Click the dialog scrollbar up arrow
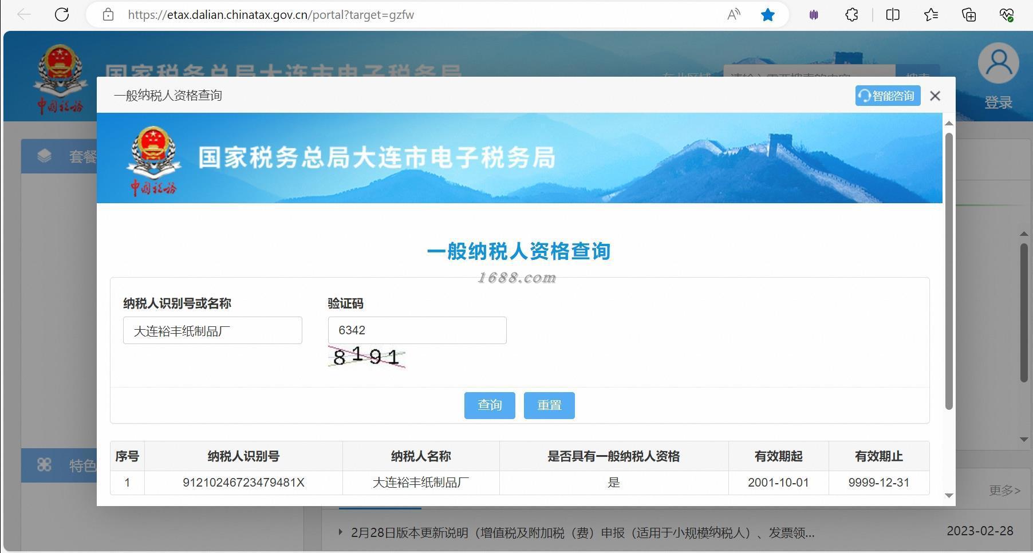 (949, 123)
